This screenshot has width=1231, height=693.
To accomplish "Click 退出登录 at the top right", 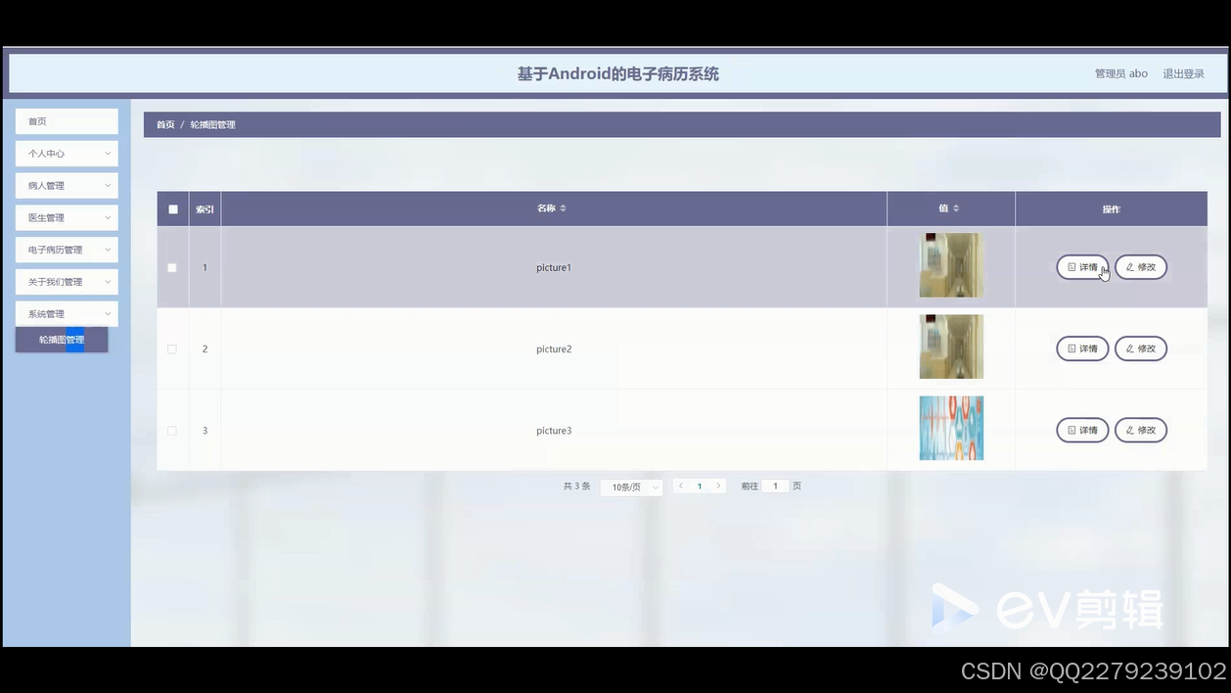I will 1184,72.
